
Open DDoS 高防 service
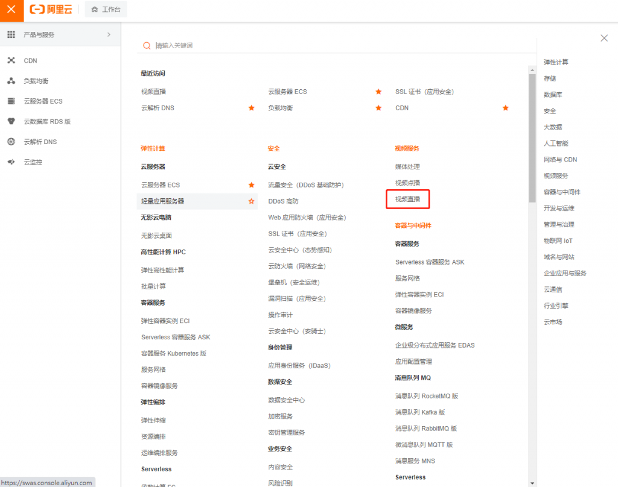coord(284,201)
